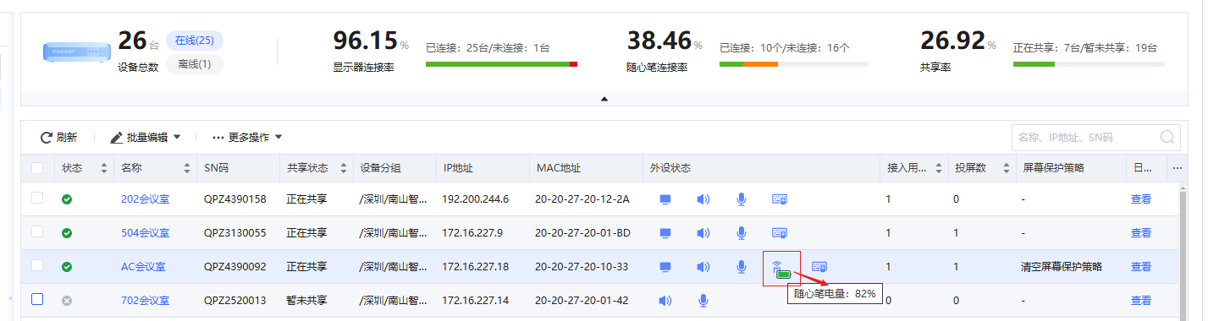This screenshot has width=1208, height=321.
Task: Click the SN code QPZ4390158
Action: point(235,199)
